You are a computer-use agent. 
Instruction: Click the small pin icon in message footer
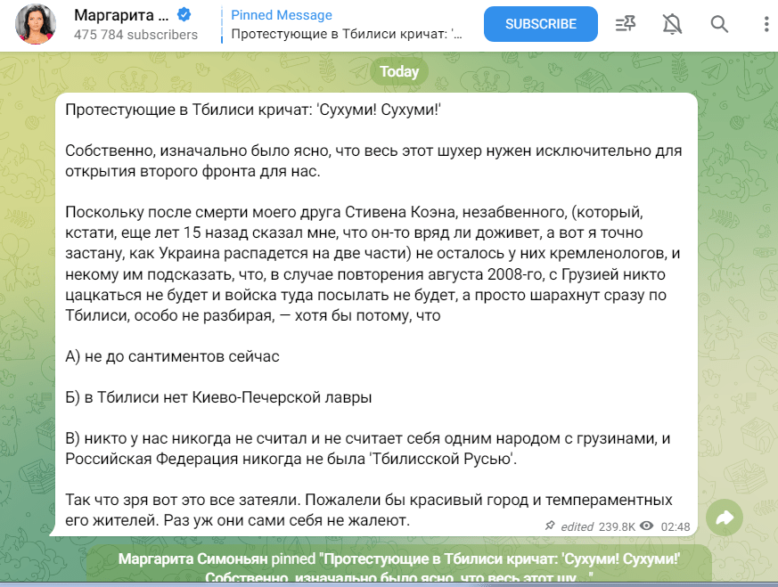click(x=550, y=526)
